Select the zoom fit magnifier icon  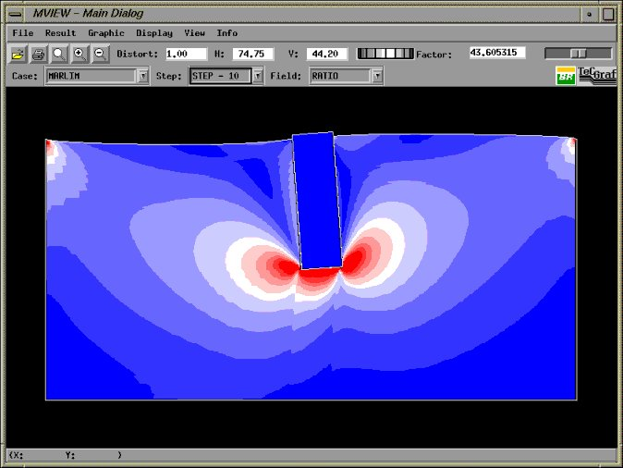coord(58,55)
